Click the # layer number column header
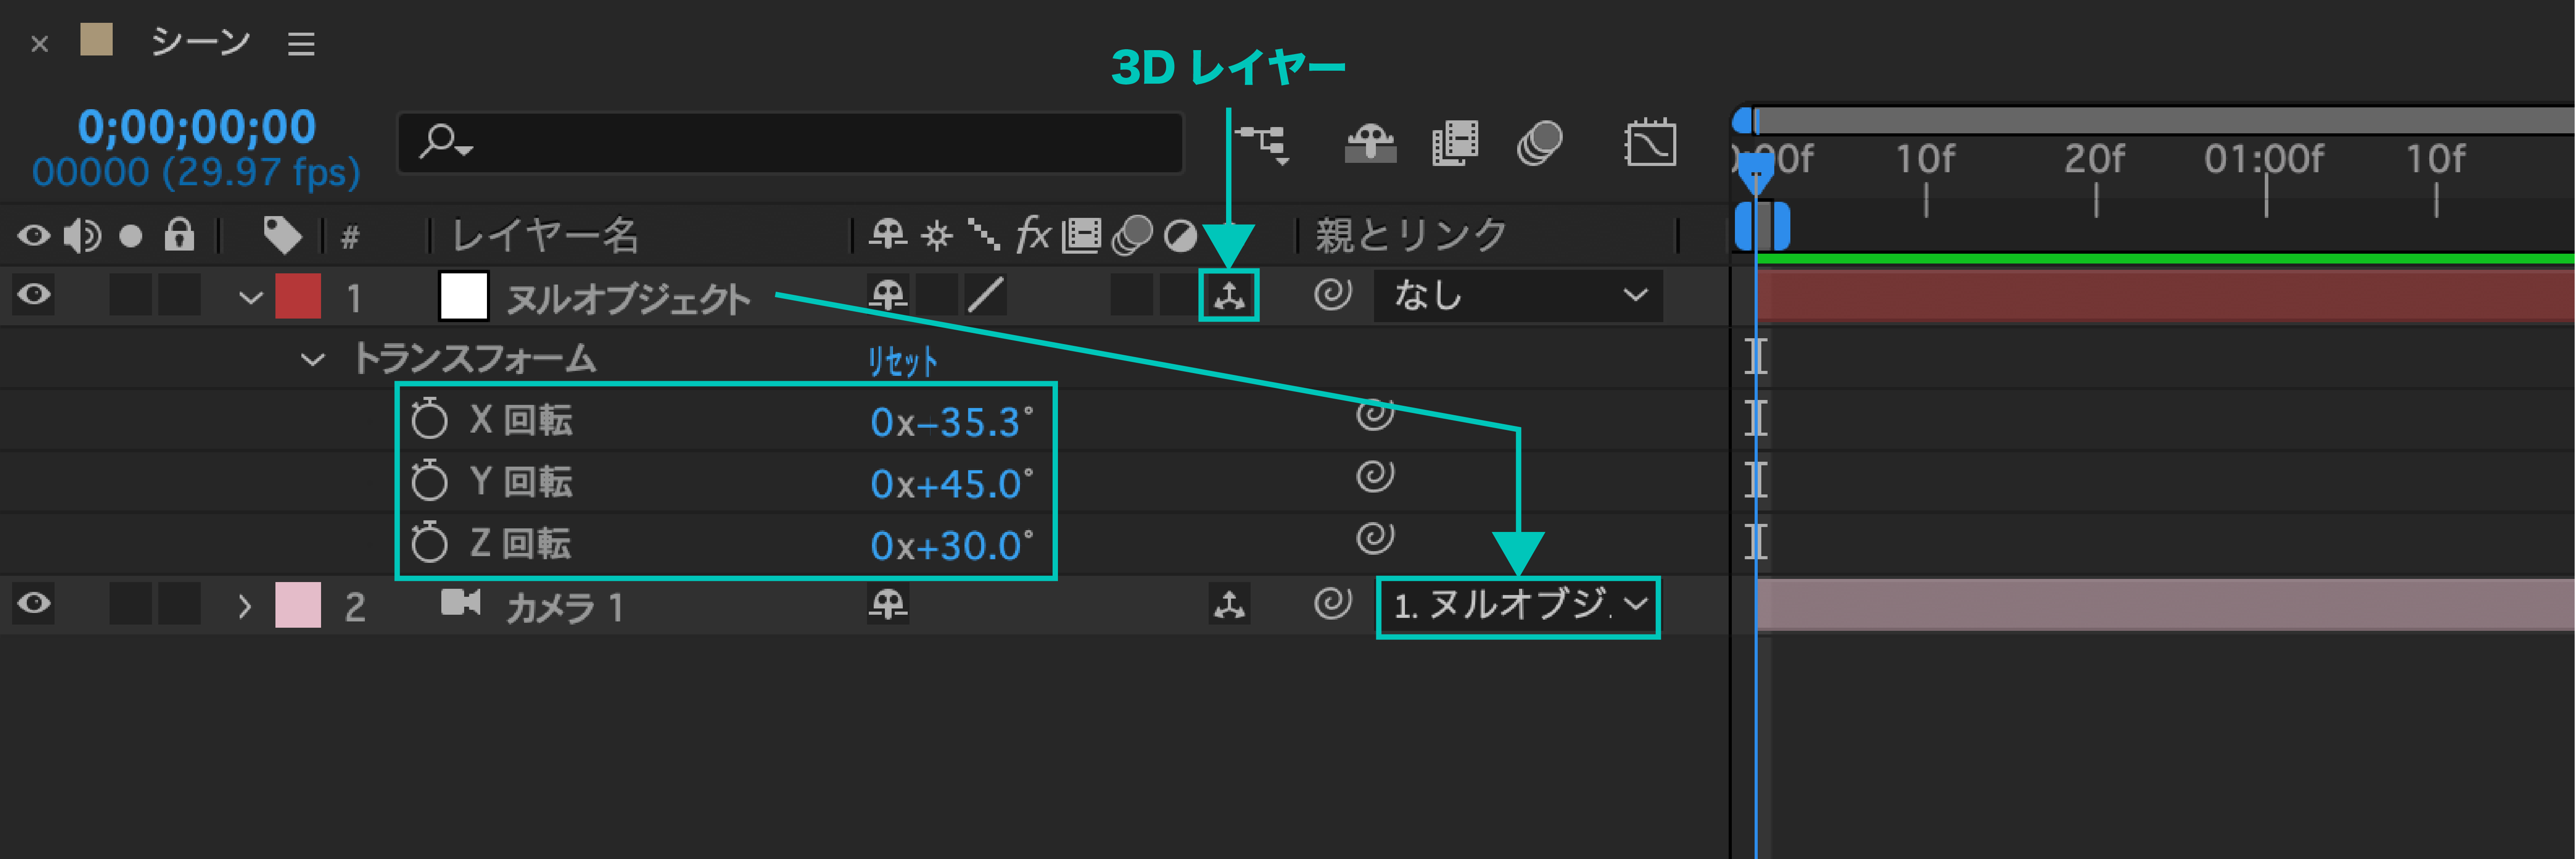This screenshot has height=859, width=2576. 350,237
